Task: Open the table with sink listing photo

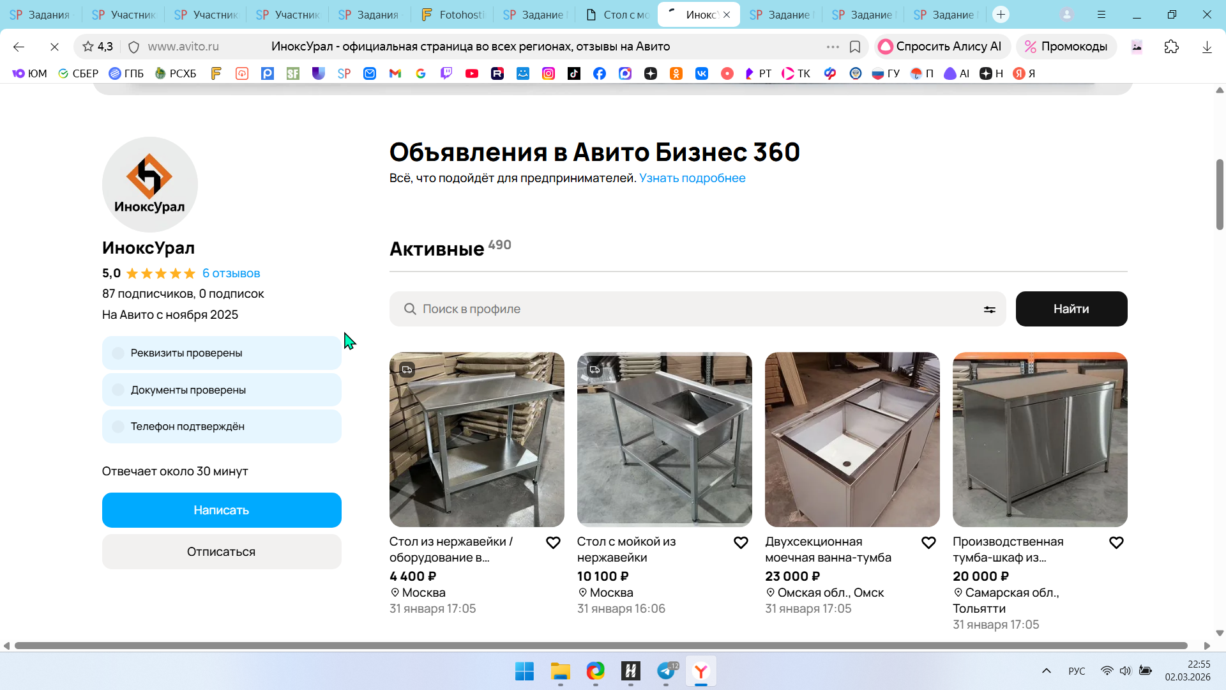Action: (x=665, y=440)
